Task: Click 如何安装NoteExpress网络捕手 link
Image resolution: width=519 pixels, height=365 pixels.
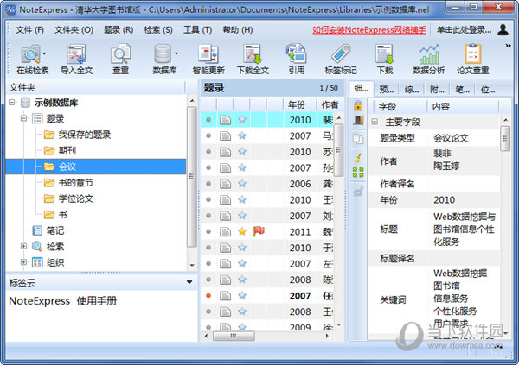Action: click(369, 30)
